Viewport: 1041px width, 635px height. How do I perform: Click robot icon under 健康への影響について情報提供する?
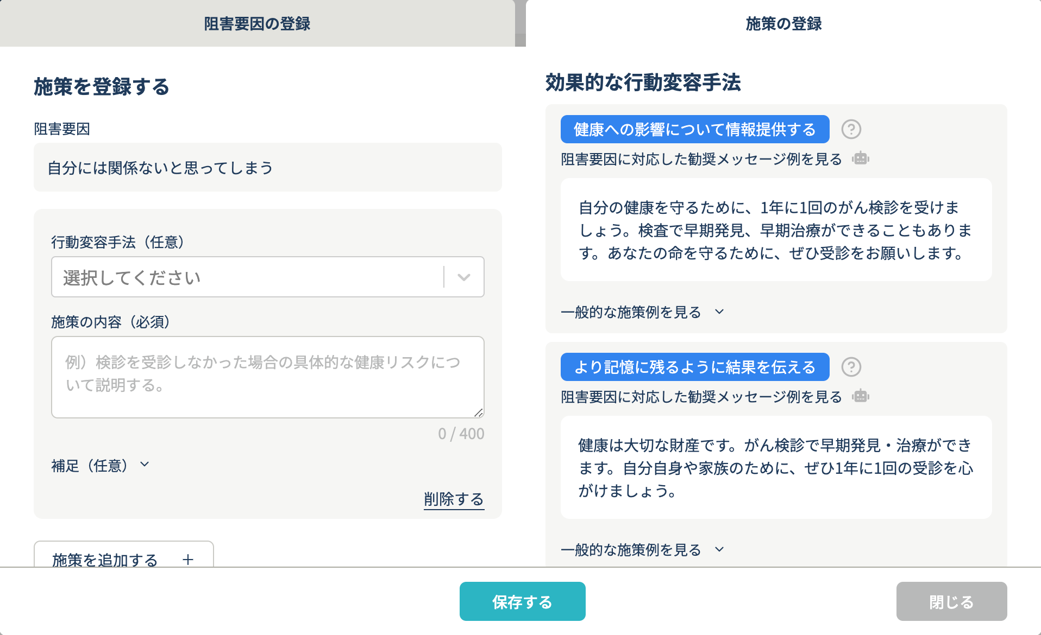861,159
